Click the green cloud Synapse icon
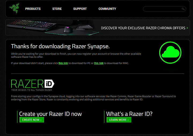The height and width of the screenshot is (136, 193). (x=170, y=52)
